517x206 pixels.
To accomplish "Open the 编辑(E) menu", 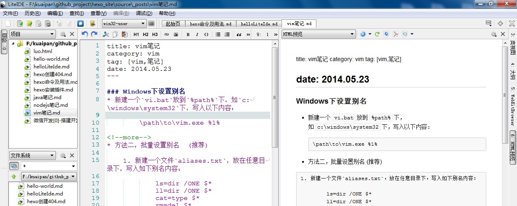I will tap(55, 13).
